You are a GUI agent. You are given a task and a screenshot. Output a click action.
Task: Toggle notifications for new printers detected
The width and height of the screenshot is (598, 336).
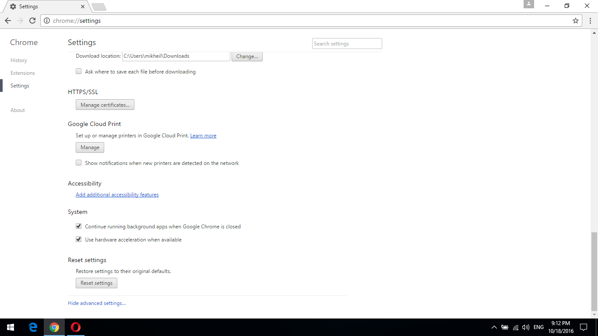click(x=79, y=163)
